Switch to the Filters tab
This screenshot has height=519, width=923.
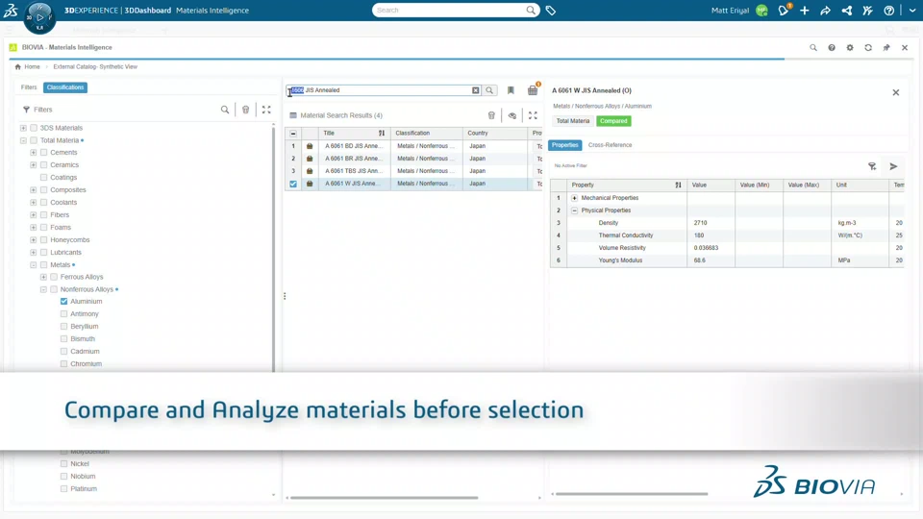point(29,87)
